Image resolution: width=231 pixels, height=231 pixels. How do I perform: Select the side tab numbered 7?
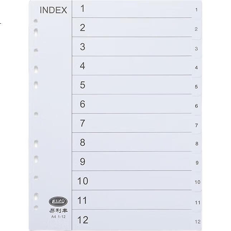point(197,125)
